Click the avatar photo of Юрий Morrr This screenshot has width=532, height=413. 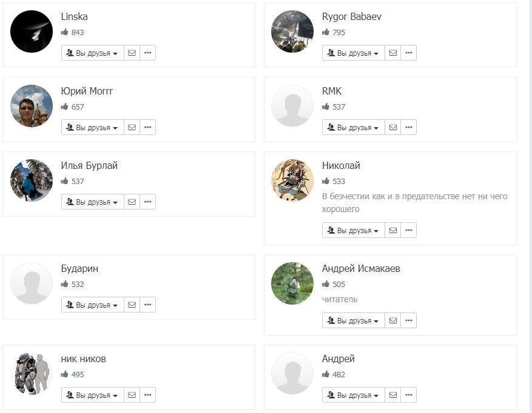[x=32, y=106]
